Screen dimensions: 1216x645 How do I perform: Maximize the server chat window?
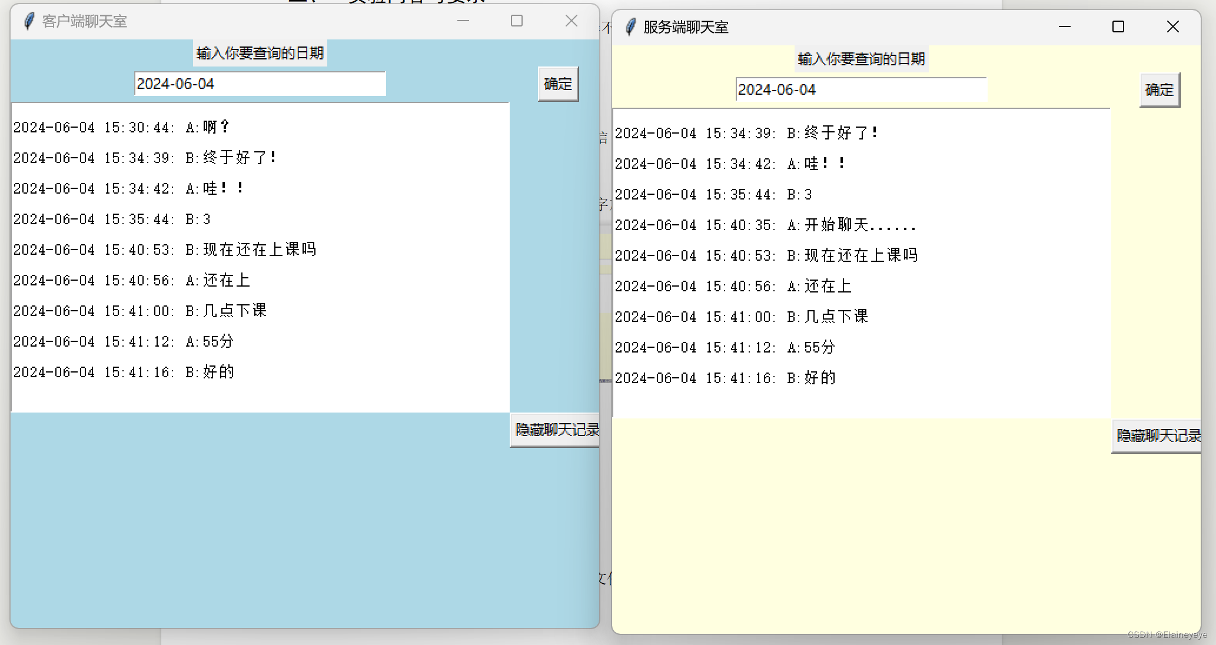1118,27
